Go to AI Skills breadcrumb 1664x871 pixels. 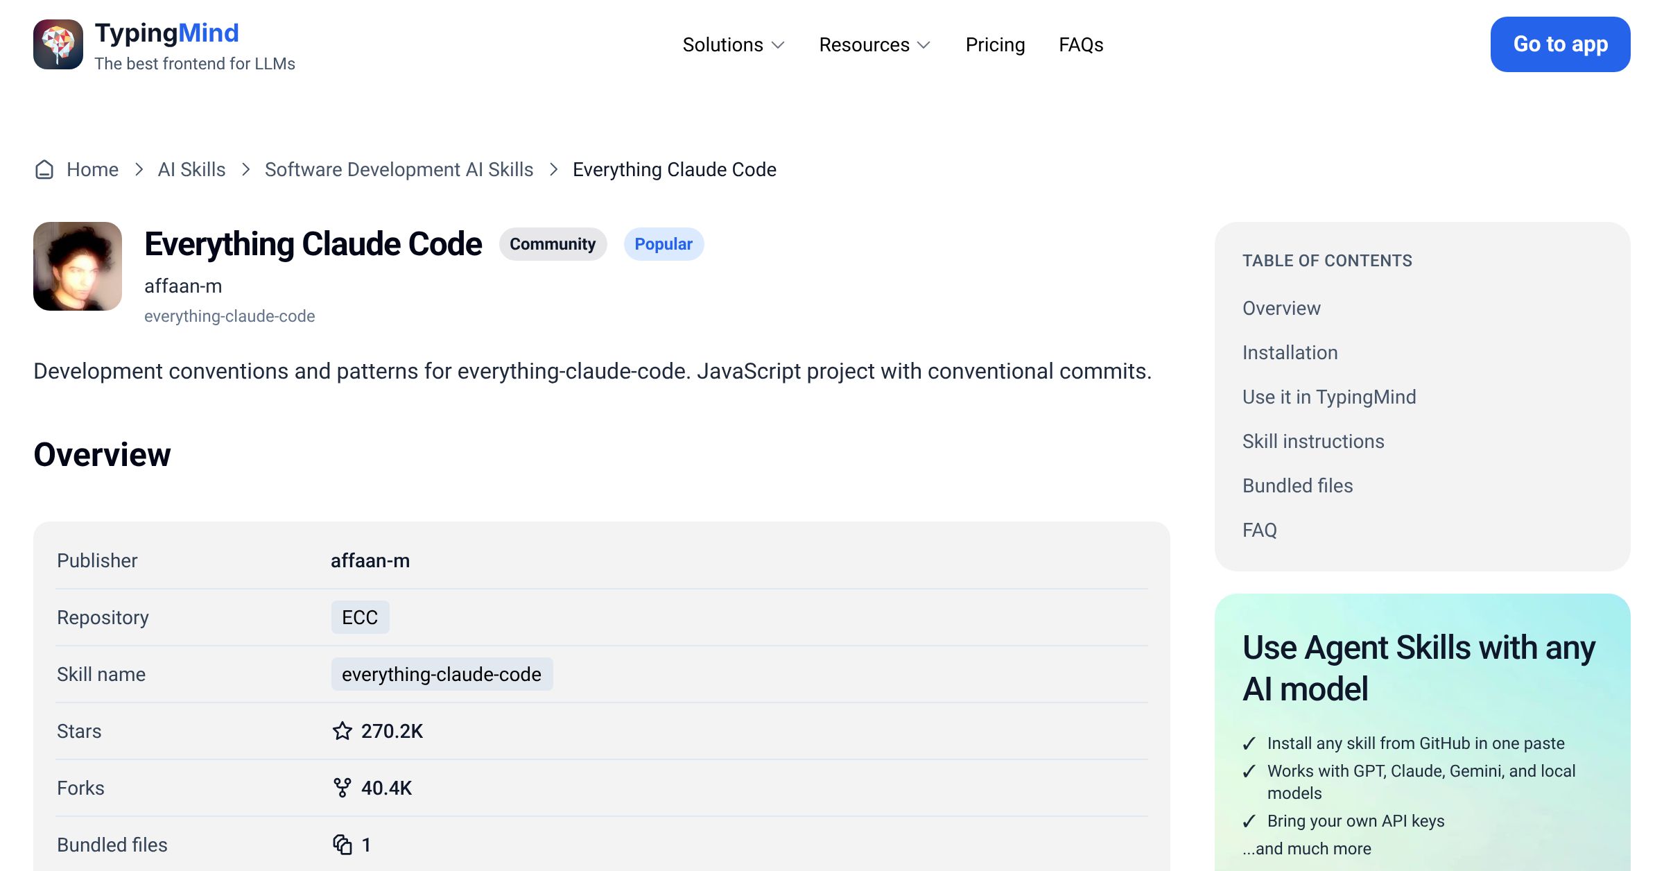pos(191,169)
